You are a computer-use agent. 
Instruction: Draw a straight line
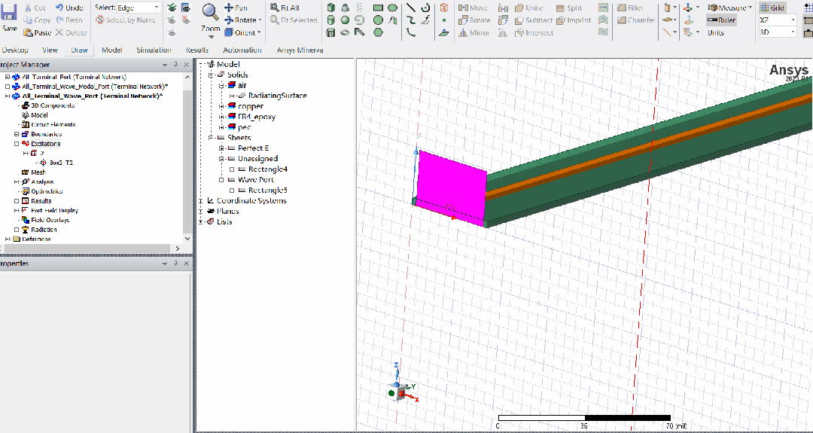(411, 8)
